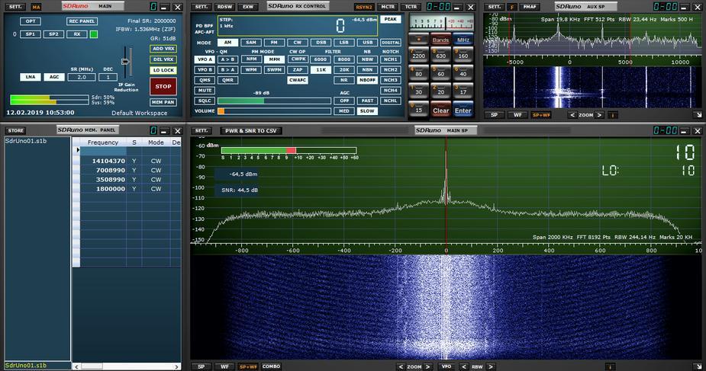Select VFO A
The height and width of the screenshot is (371, 706).
pos(205,59)
